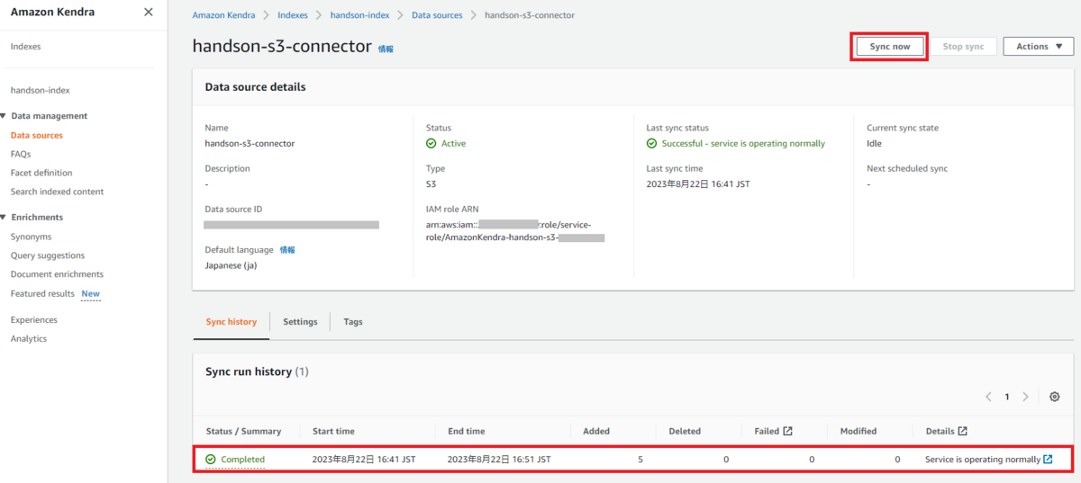Open Featured results in the sidebar
1081x483 pixels.
point(42,294)
